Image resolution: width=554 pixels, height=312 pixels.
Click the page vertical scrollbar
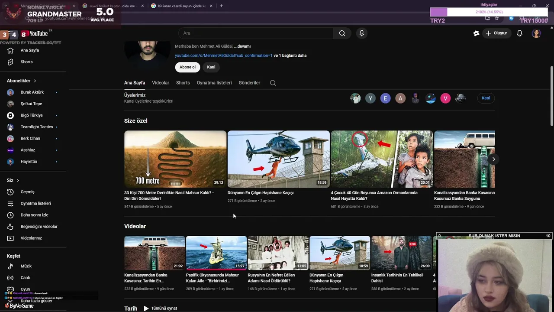click(x=551, y=95)
